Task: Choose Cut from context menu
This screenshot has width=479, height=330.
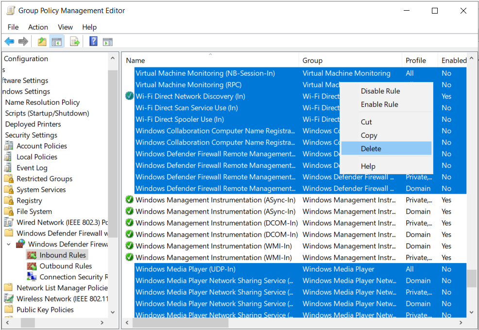Action: tap(386, 122)
